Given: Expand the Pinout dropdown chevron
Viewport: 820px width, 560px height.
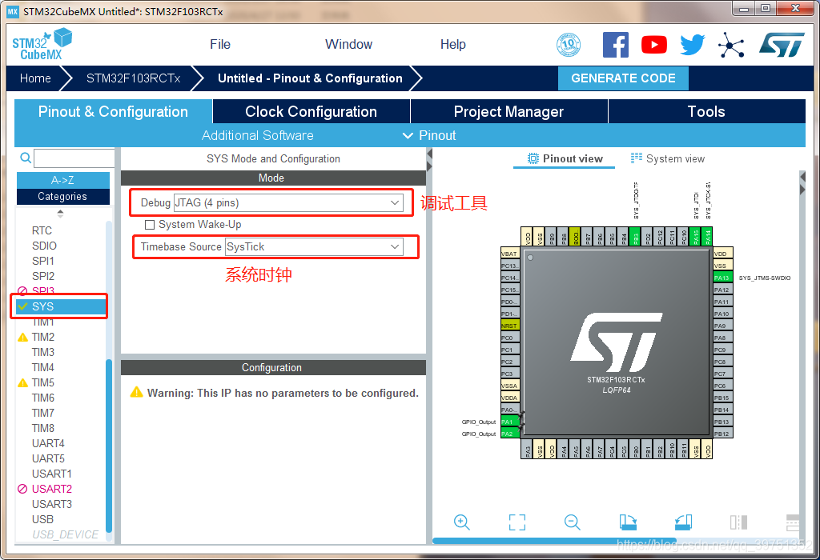Looking at the screenshot, I should tap(408, 135).
